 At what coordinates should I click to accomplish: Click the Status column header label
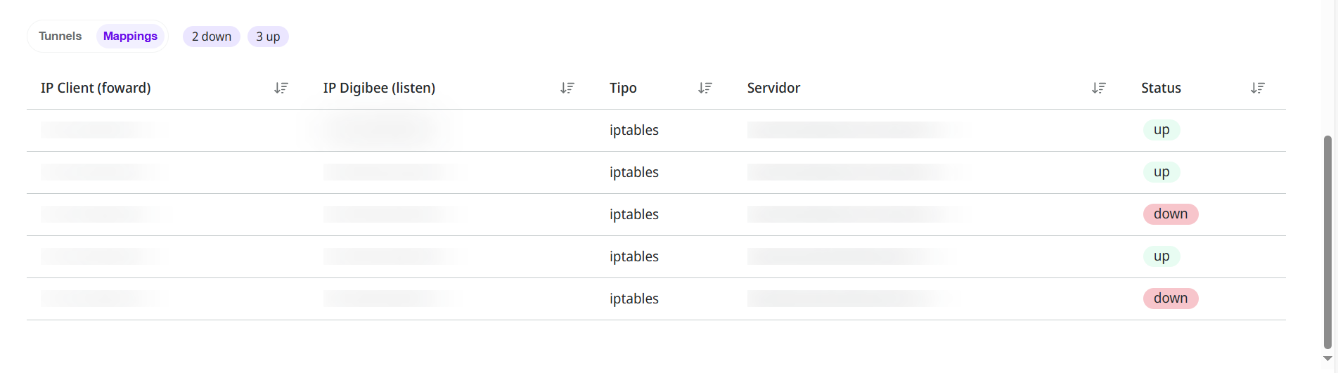pos(1161,88)
